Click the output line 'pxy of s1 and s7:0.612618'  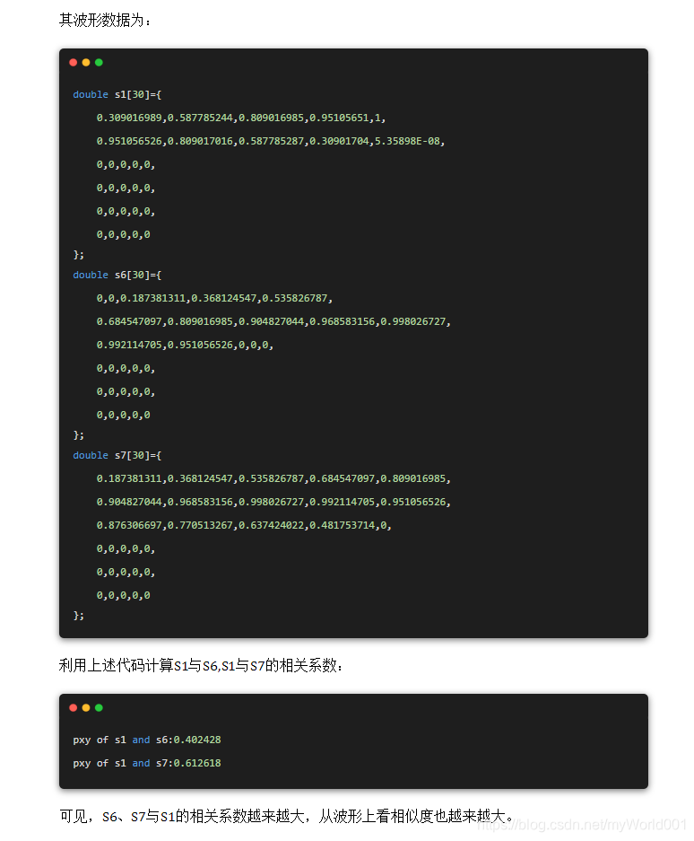147,763
